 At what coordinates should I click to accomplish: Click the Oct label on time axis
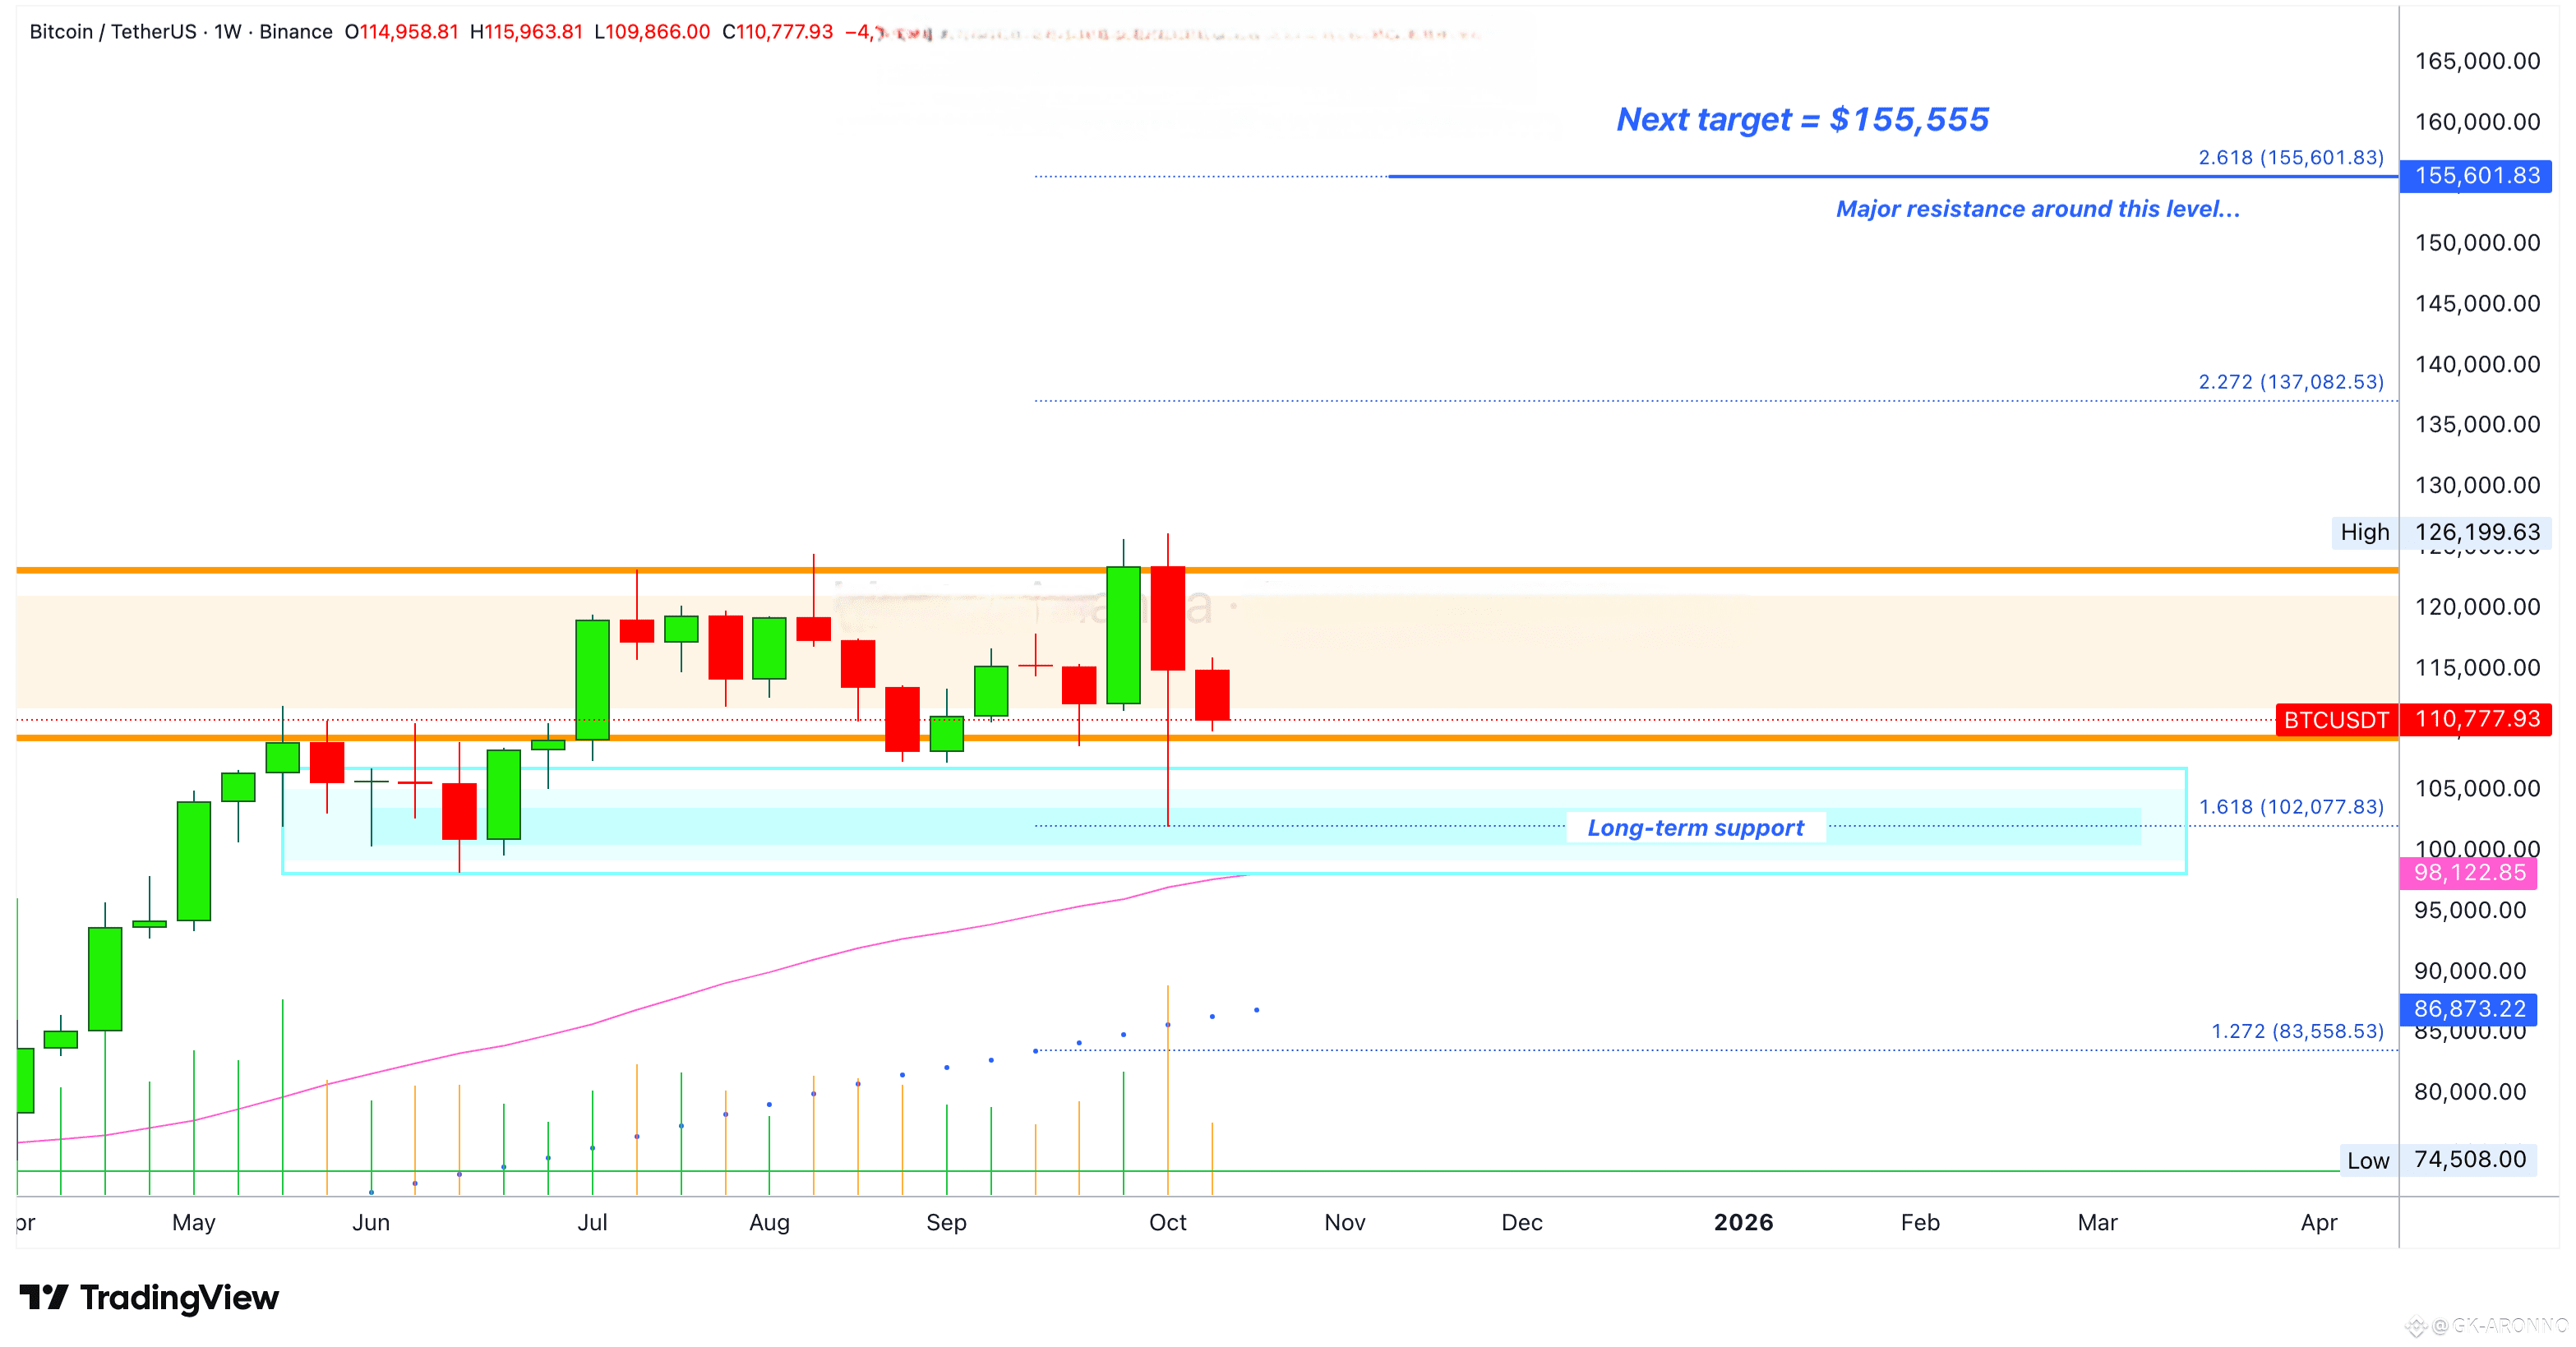[1167, 1222]
